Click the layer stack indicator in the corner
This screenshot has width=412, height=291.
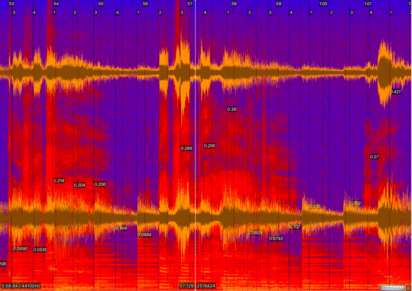click(x=392, y=287)
